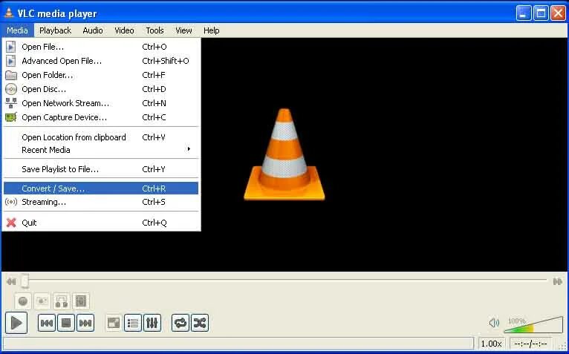569x354 pixels.
Task: Open the Media menu
Action: [17, 30]
